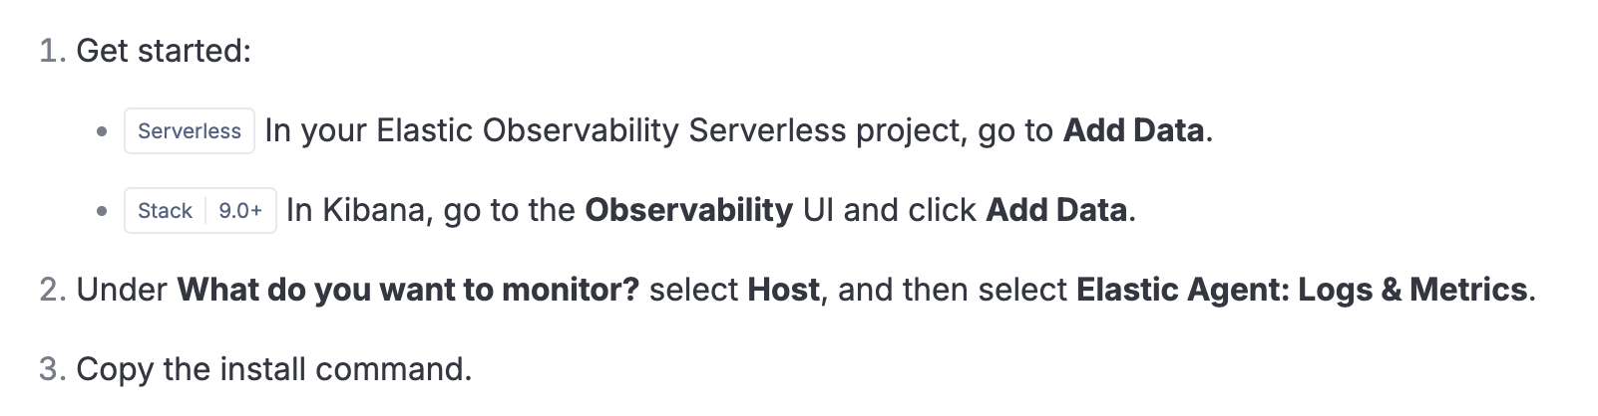Click the bold Host text
The image size is (1598, 416).
[x=784, y=290]
